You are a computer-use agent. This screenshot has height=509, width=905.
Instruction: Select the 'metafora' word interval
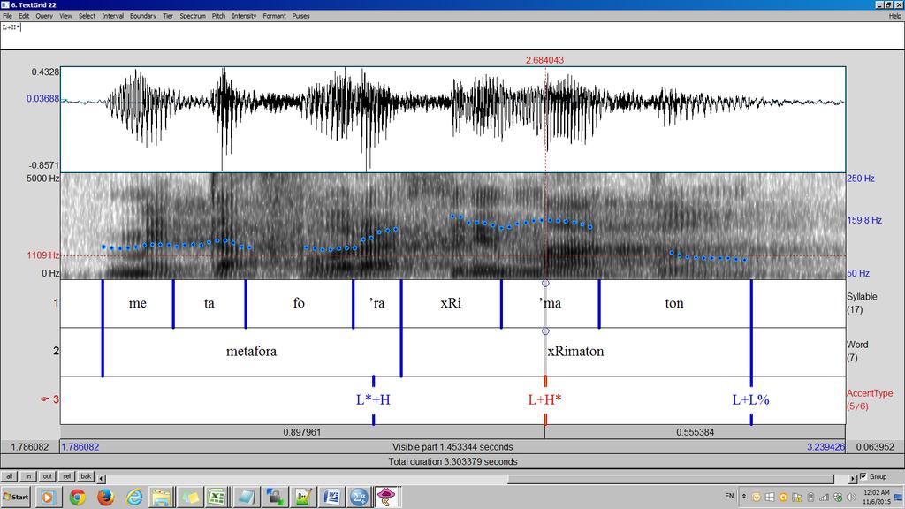[x=252, y=352]
